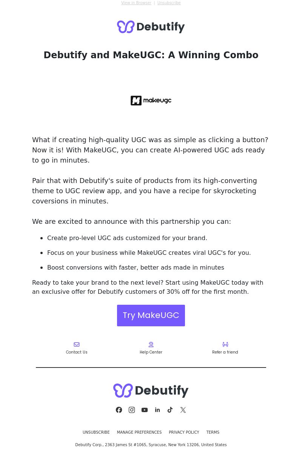Open the PRIVACY POLICY link
The height and width of the screenshot is (473, 302).
coord(184,433)
